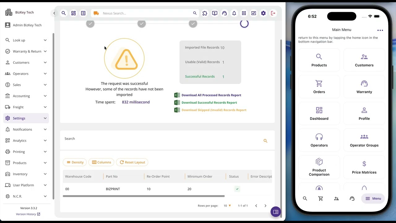Open the settings gear in the top toolbar
The width and height of the screenshot is (396, 223).
263,13
